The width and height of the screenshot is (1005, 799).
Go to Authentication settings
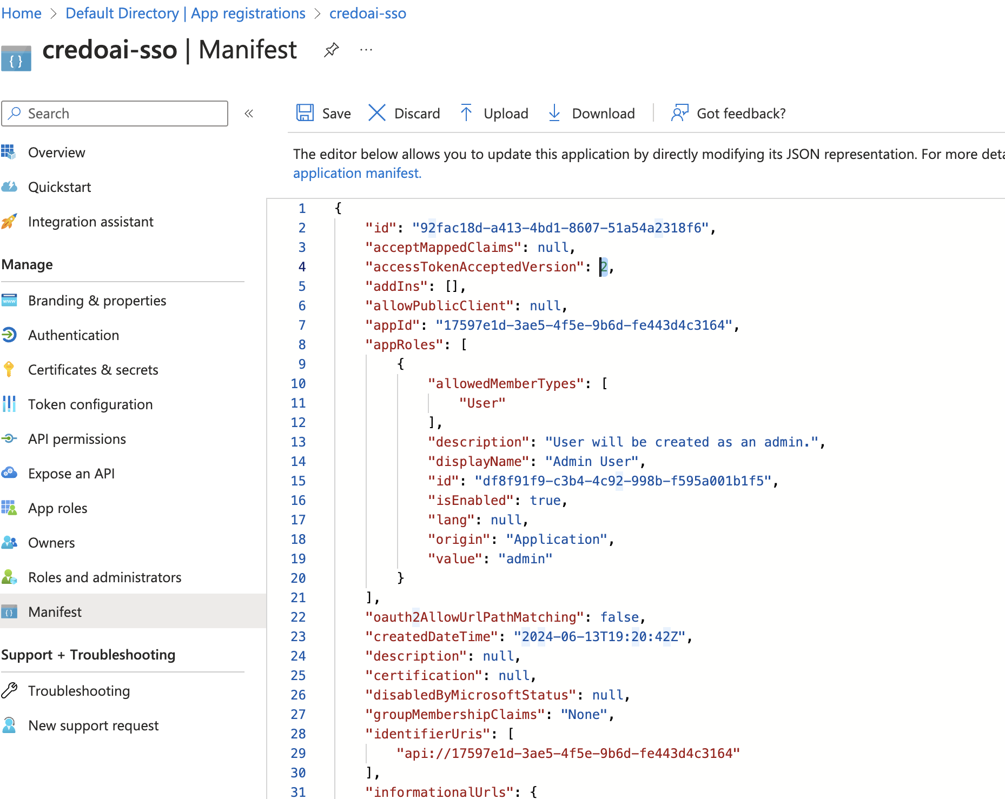click(74, 335)
